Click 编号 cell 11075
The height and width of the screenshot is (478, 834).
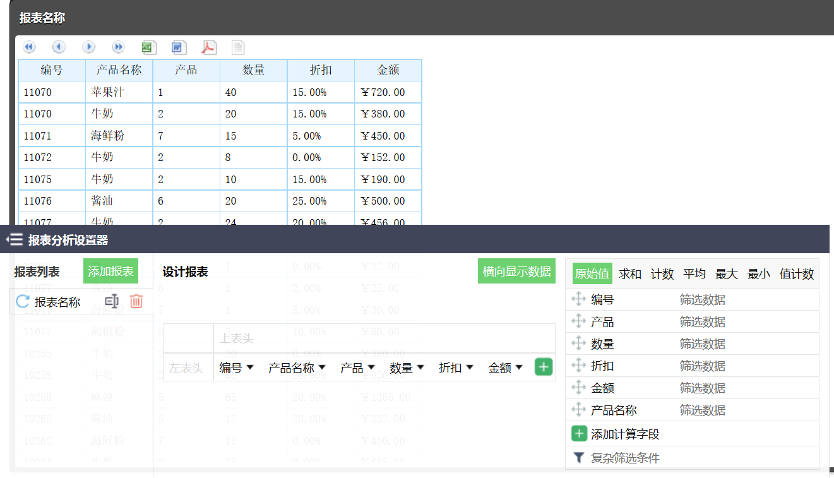(52, 179)
